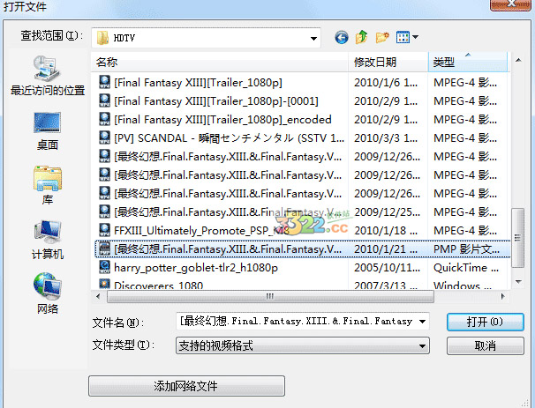Open view options dropdown arrow

point(415,37)
